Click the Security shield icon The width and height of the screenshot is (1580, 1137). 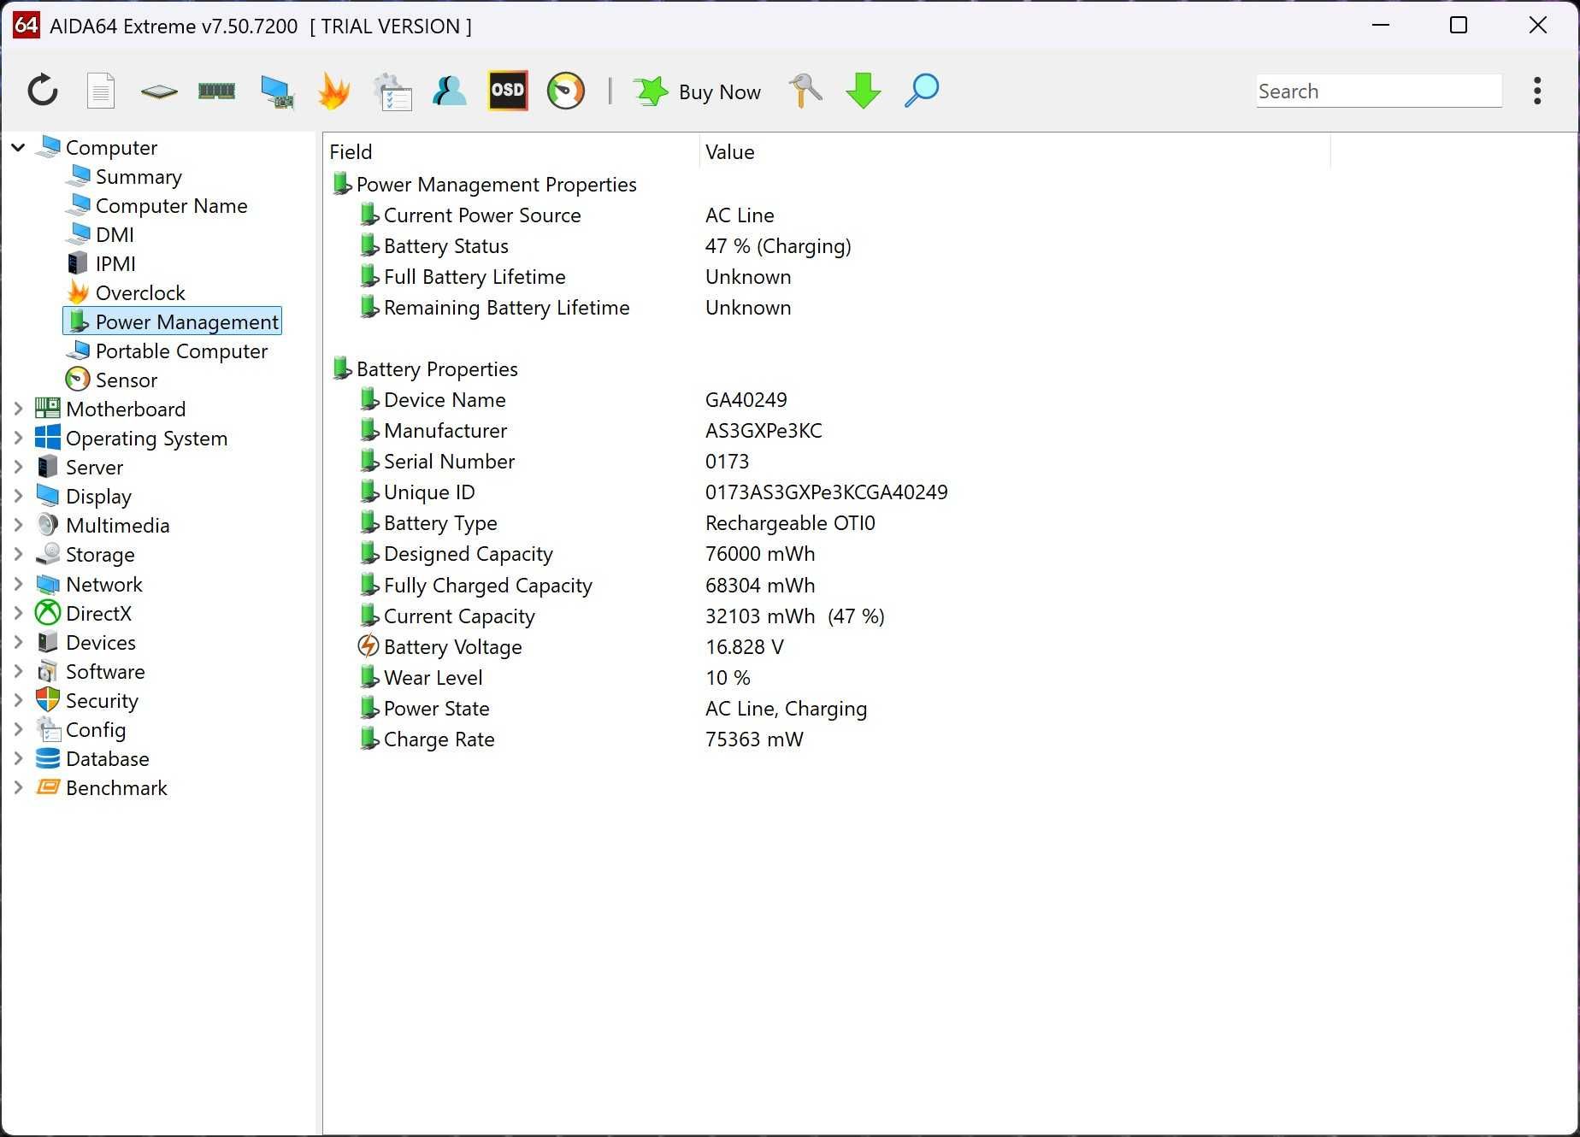[x=48, y=700]
